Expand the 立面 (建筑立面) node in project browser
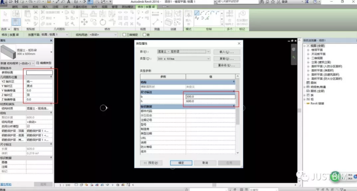The width and height of the screenshot is (357, 191). [x=308, y=62]
